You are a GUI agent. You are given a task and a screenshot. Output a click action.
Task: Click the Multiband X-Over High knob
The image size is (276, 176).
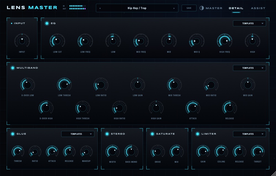tap(46, 108)
